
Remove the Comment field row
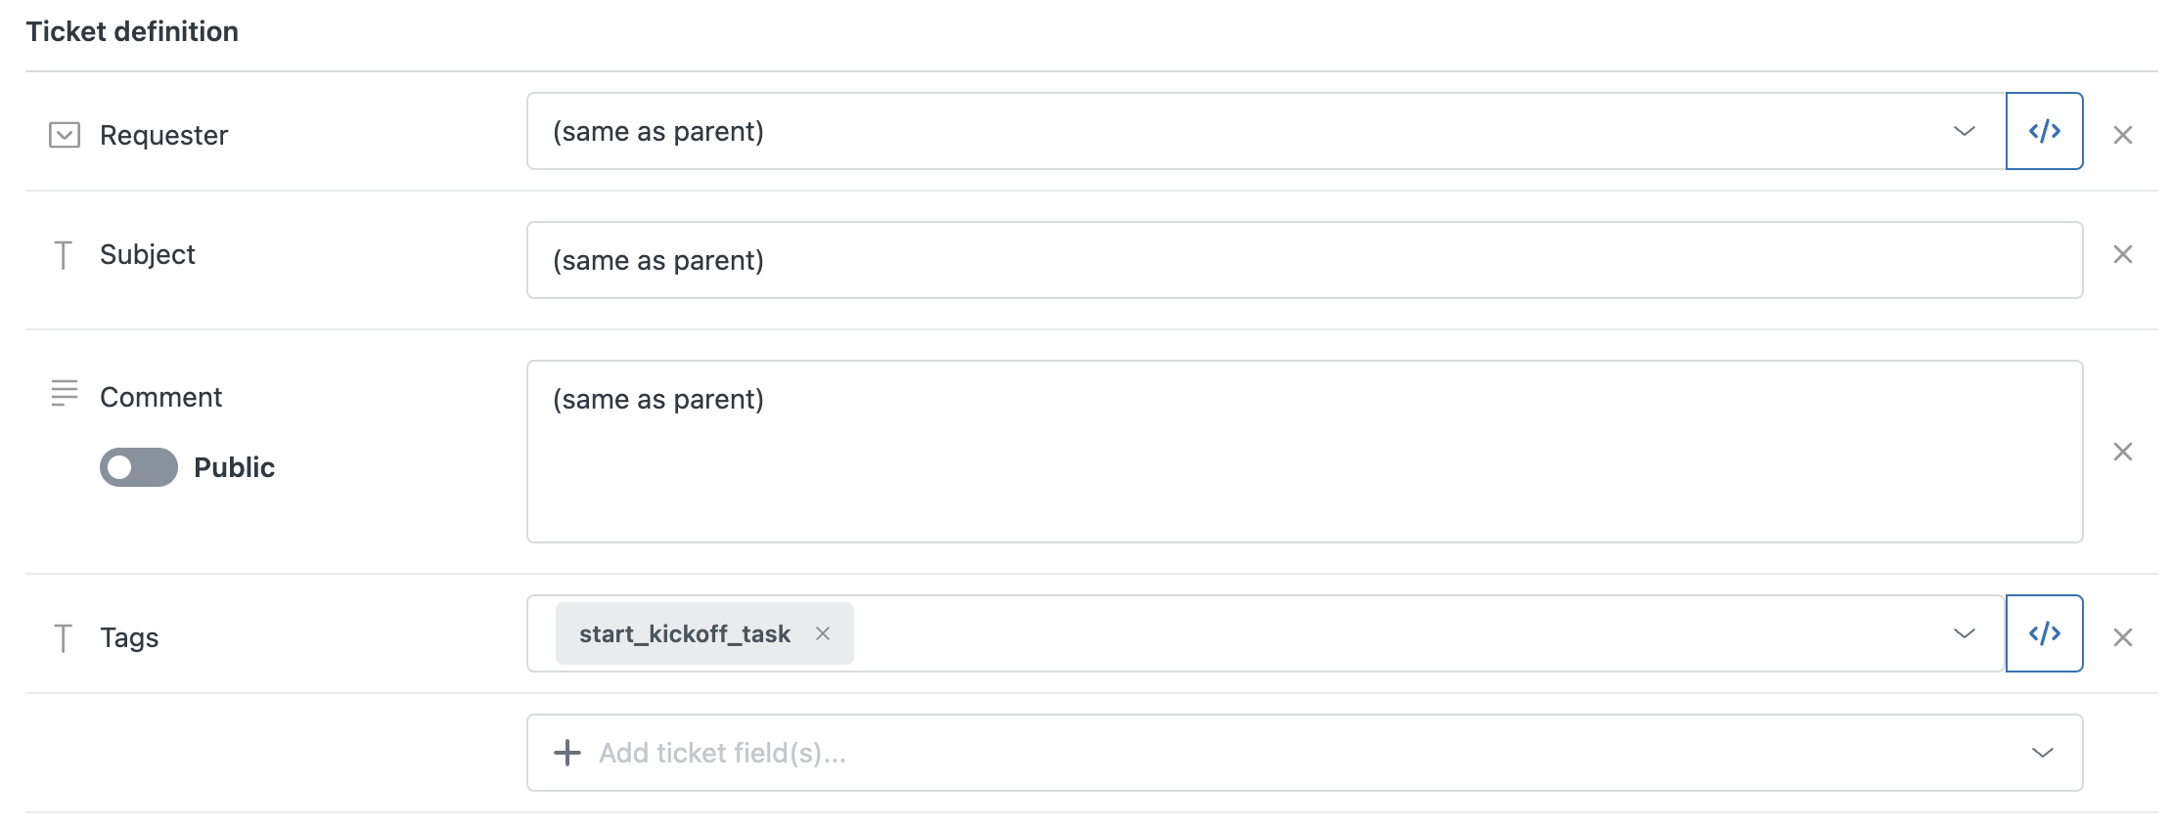2122,452
